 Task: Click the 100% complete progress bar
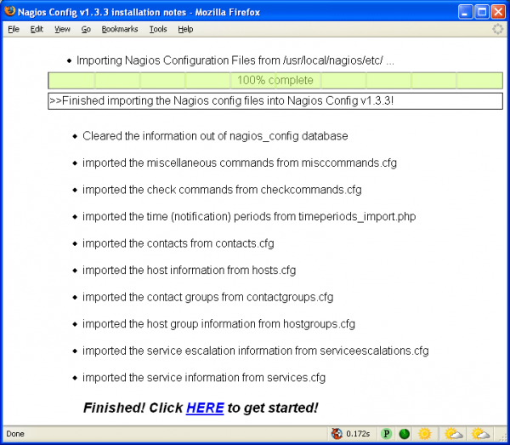point(275,81)
